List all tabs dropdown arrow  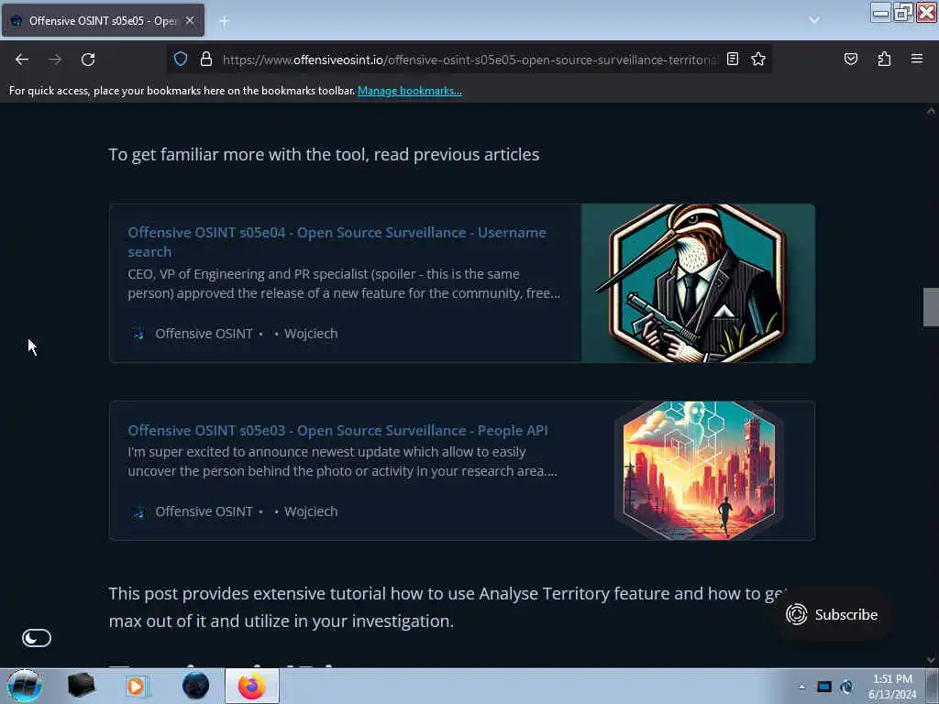[x=813, y=20]
